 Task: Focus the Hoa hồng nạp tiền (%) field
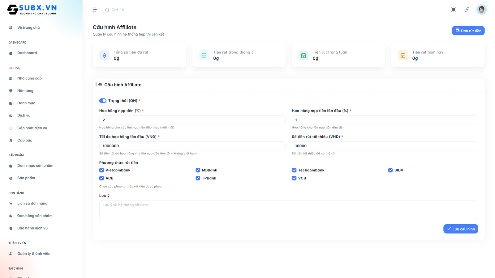(x=192, y=120)
